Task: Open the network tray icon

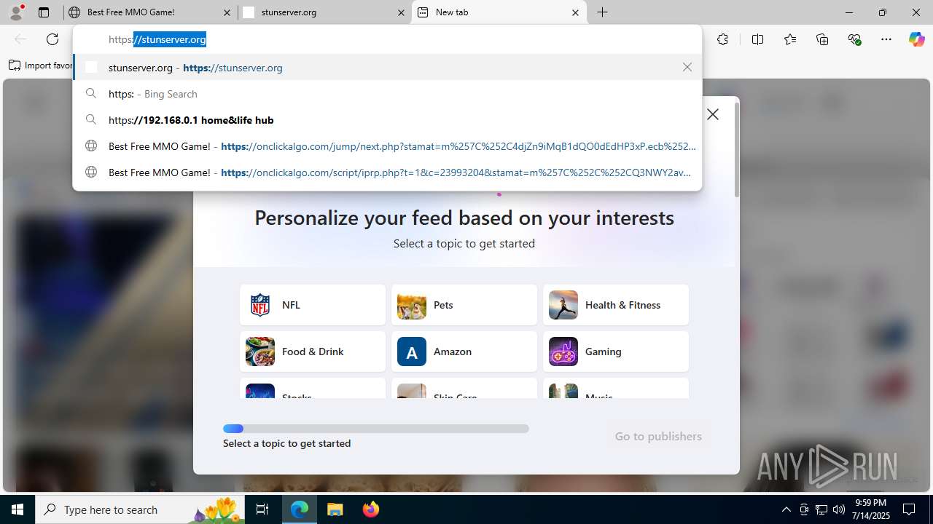Action: tap(821, 509)
